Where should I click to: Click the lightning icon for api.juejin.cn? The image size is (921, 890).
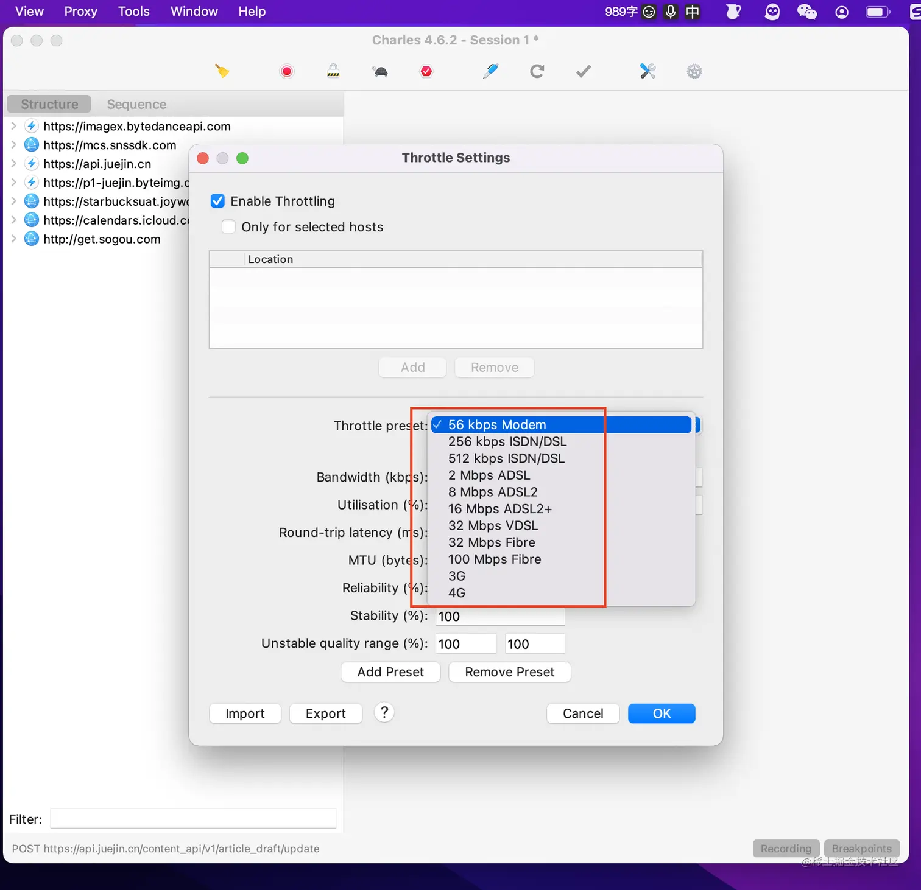coord(32,164)
